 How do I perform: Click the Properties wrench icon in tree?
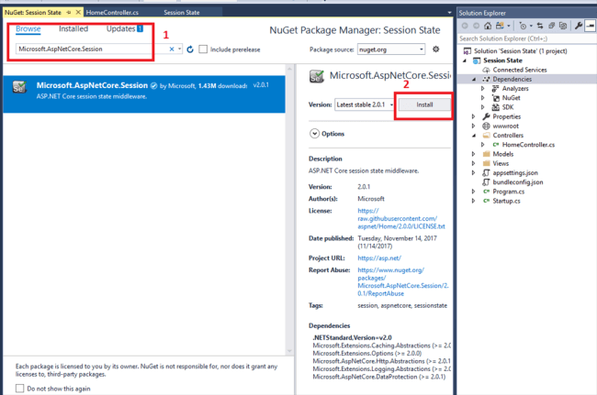(486, 116)
